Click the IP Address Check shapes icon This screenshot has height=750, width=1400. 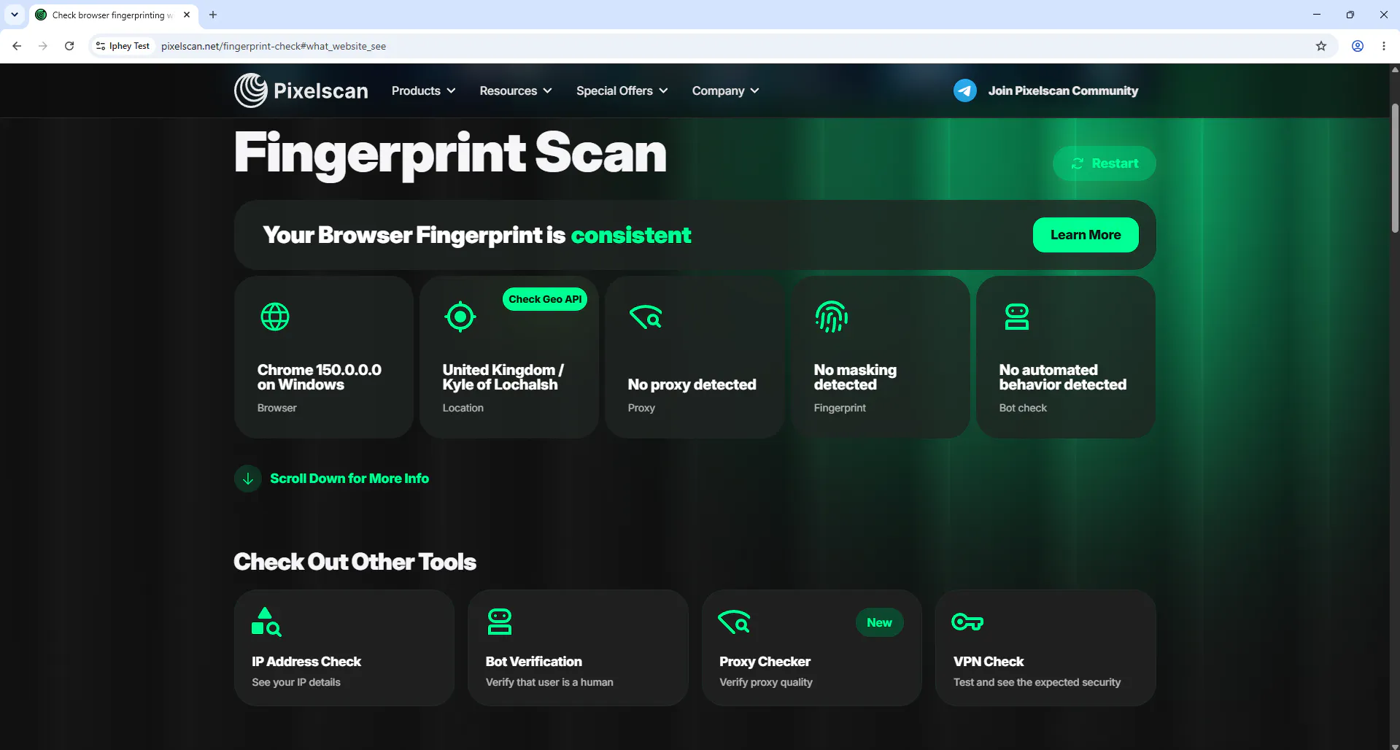266,622
